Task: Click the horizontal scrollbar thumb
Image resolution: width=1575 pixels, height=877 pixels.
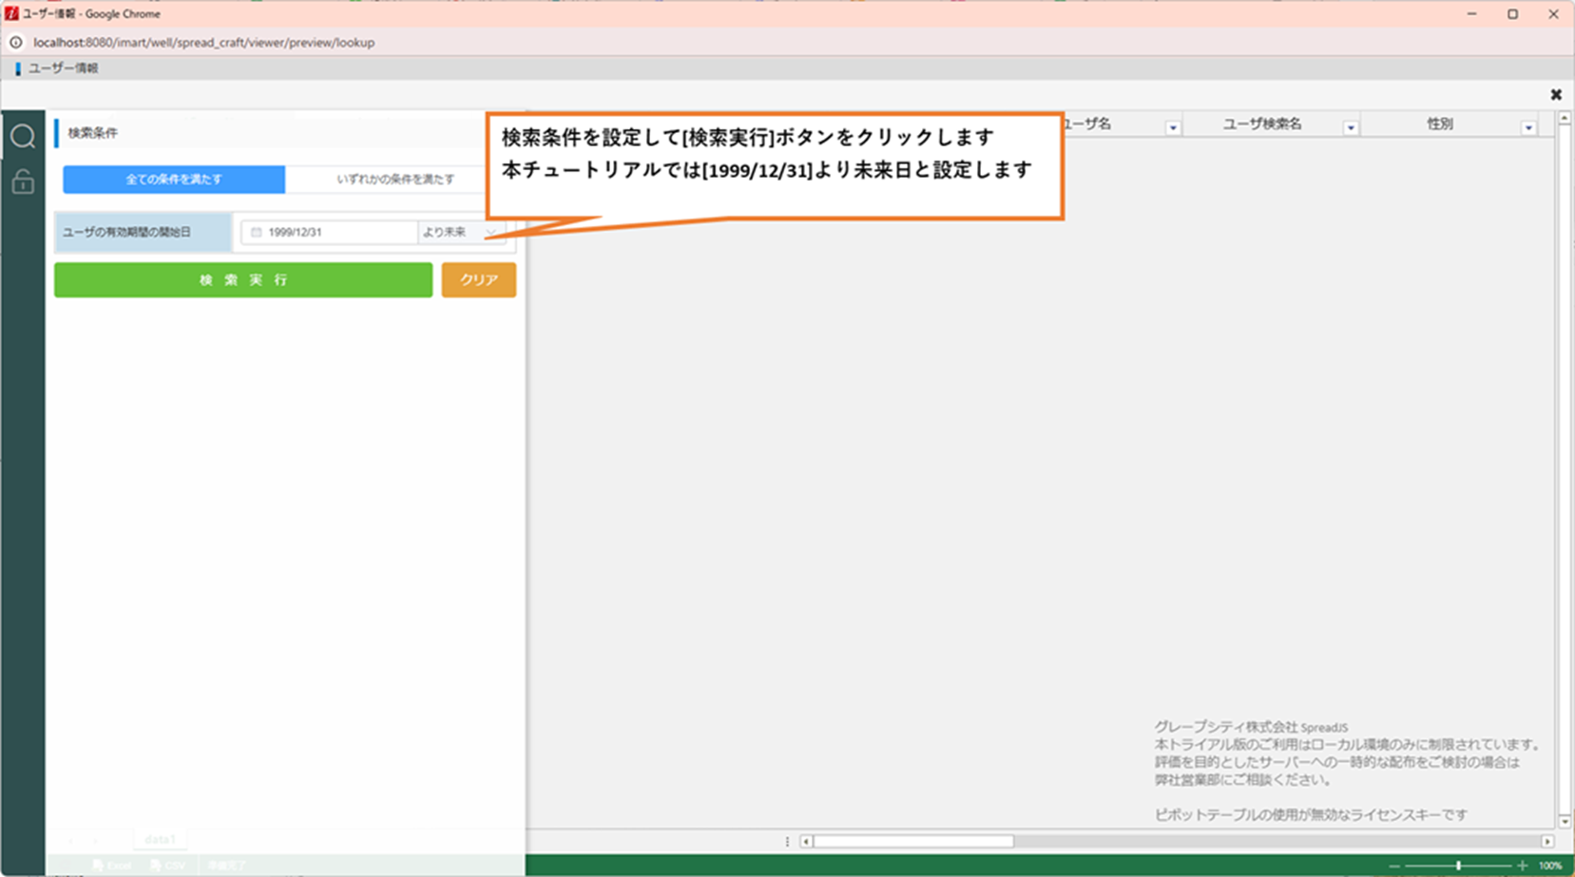Action: [x=912, y=841]
